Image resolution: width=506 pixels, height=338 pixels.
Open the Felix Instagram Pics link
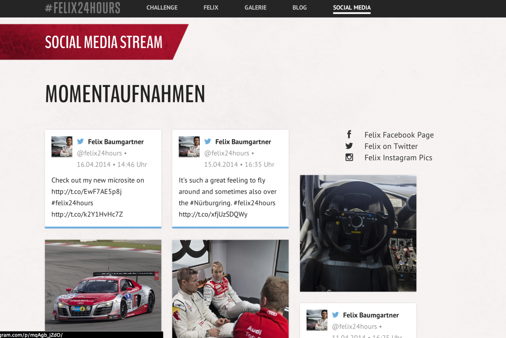click(x=398, y=157)
